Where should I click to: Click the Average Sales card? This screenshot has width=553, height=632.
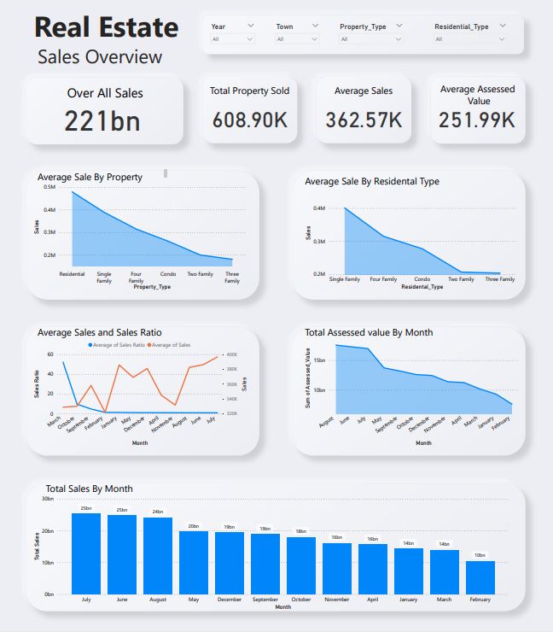pos(363,109)
